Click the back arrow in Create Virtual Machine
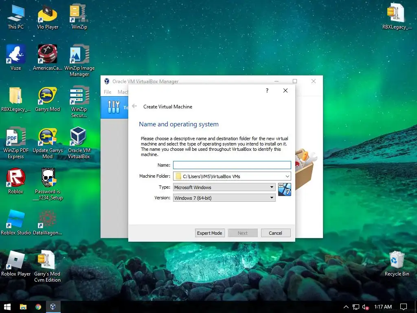This screenshot has width=417, height=313. [x=134, y=106]
